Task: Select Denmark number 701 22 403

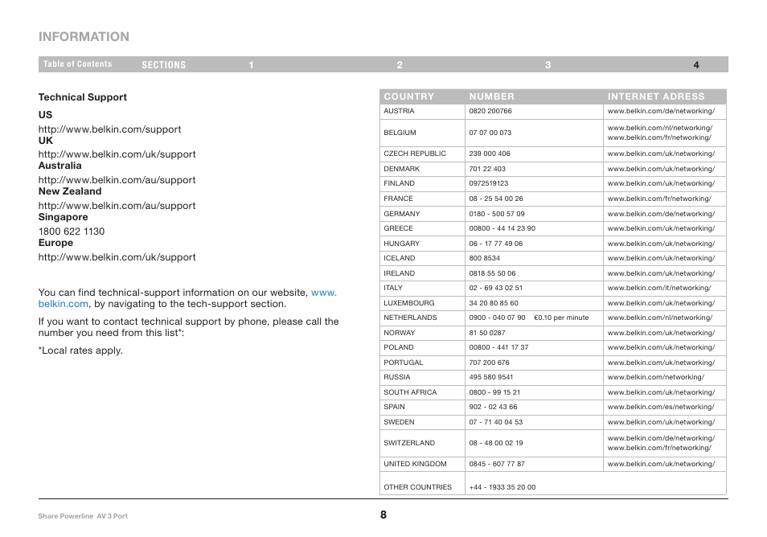Action: pos(487,169)
